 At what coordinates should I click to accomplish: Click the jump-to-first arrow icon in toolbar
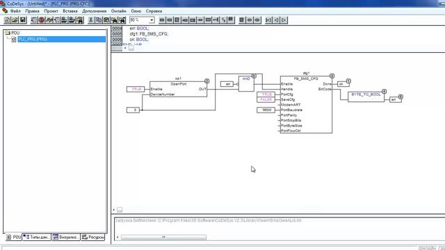coord(268,20)
